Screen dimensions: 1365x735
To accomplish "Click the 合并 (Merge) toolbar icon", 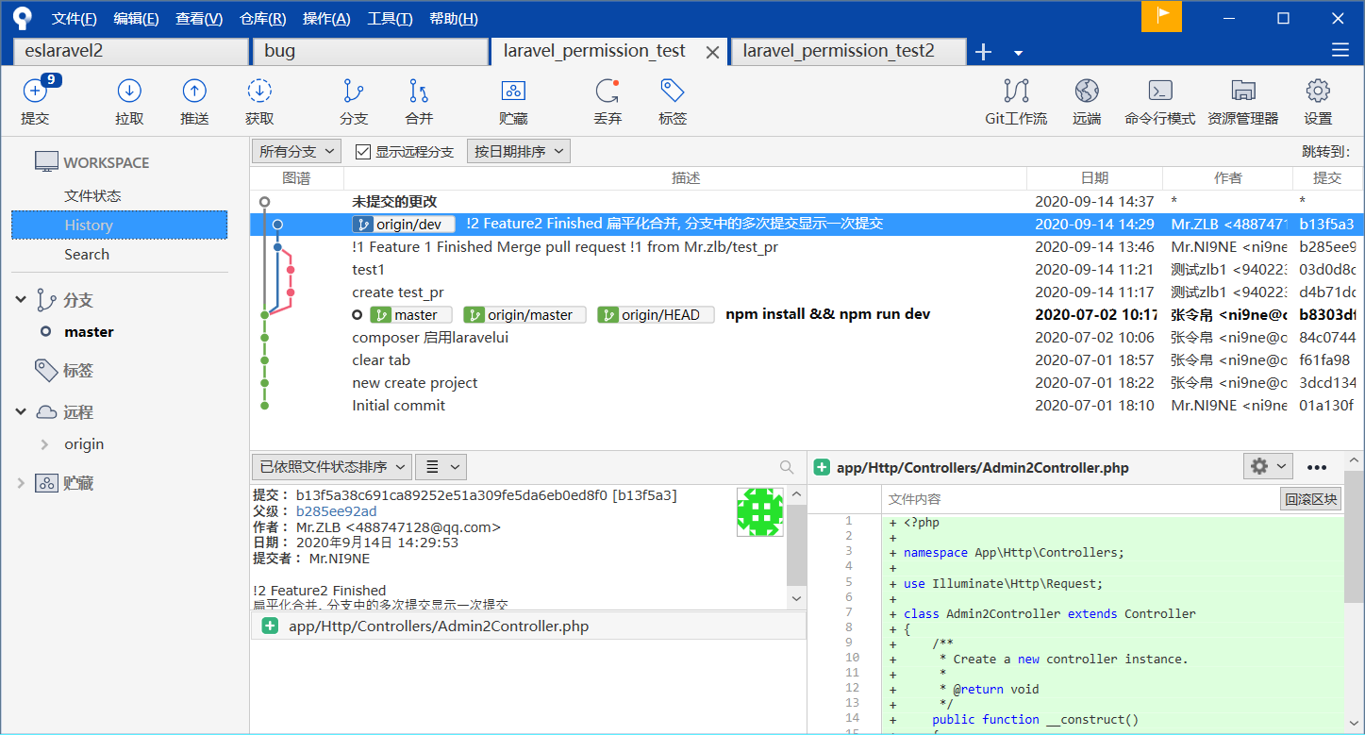I will click(419, 92).
